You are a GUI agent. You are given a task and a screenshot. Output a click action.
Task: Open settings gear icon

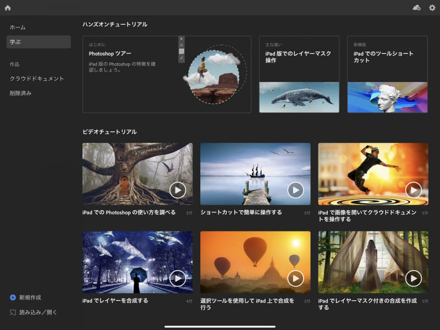432,8
